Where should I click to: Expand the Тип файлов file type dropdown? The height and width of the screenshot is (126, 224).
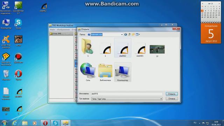pyautogui.click(x=161, y=99)
